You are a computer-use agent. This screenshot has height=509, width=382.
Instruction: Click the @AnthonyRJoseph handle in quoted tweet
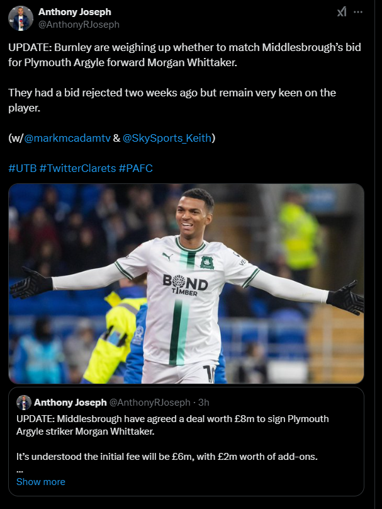tap(150, 402)
